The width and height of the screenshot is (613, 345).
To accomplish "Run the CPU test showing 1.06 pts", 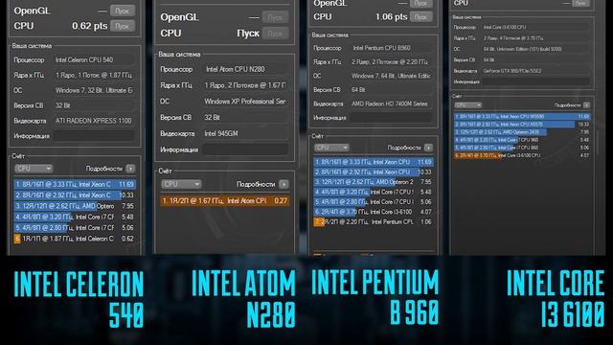I will pyautogui.click(x=421, y=17).
